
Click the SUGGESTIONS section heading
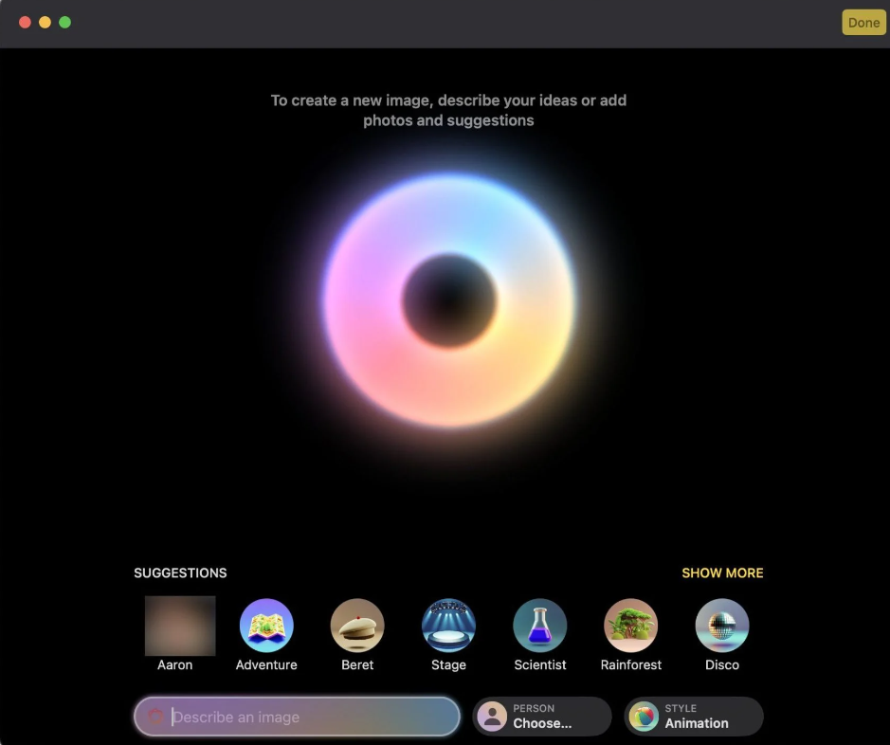click(x=180, y=572)
